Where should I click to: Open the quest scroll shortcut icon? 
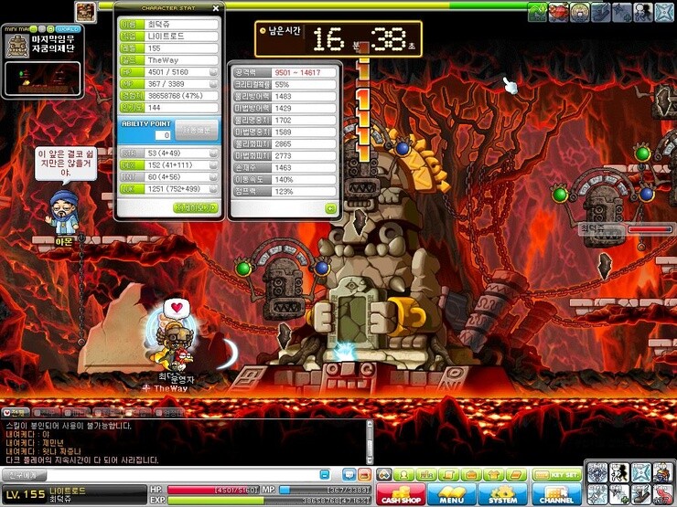(x=448, y=475)
